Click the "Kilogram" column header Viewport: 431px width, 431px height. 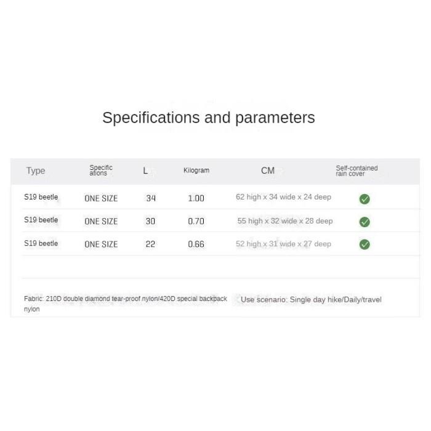(196, 171)
